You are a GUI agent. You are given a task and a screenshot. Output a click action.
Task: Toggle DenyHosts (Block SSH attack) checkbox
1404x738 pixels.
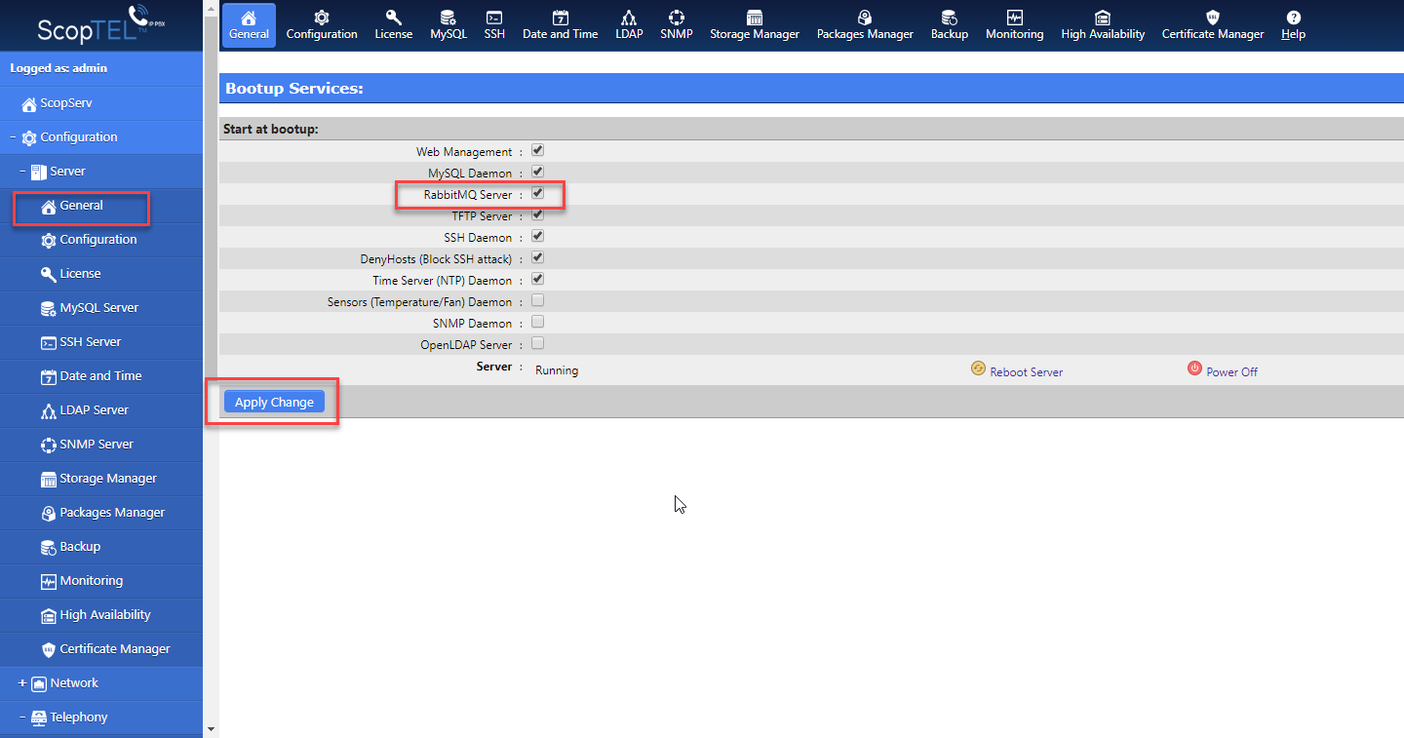tap(537, 258)
